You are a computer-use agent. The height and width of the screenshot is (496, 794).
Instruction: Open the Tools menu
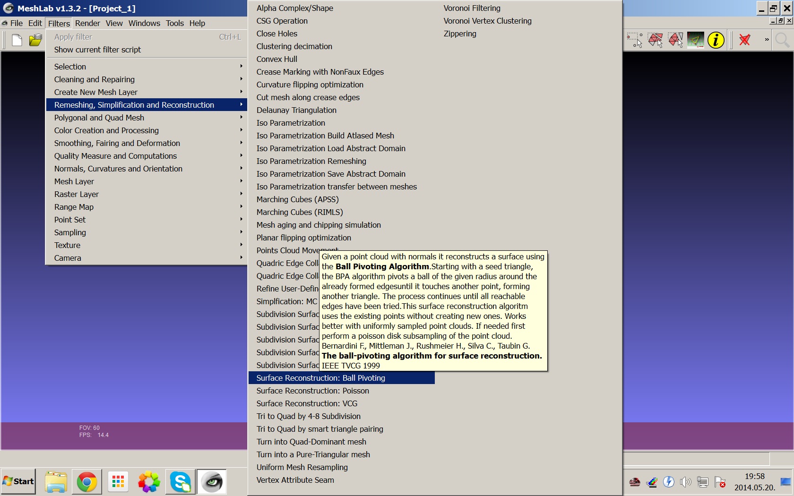[x=174, y=23]
